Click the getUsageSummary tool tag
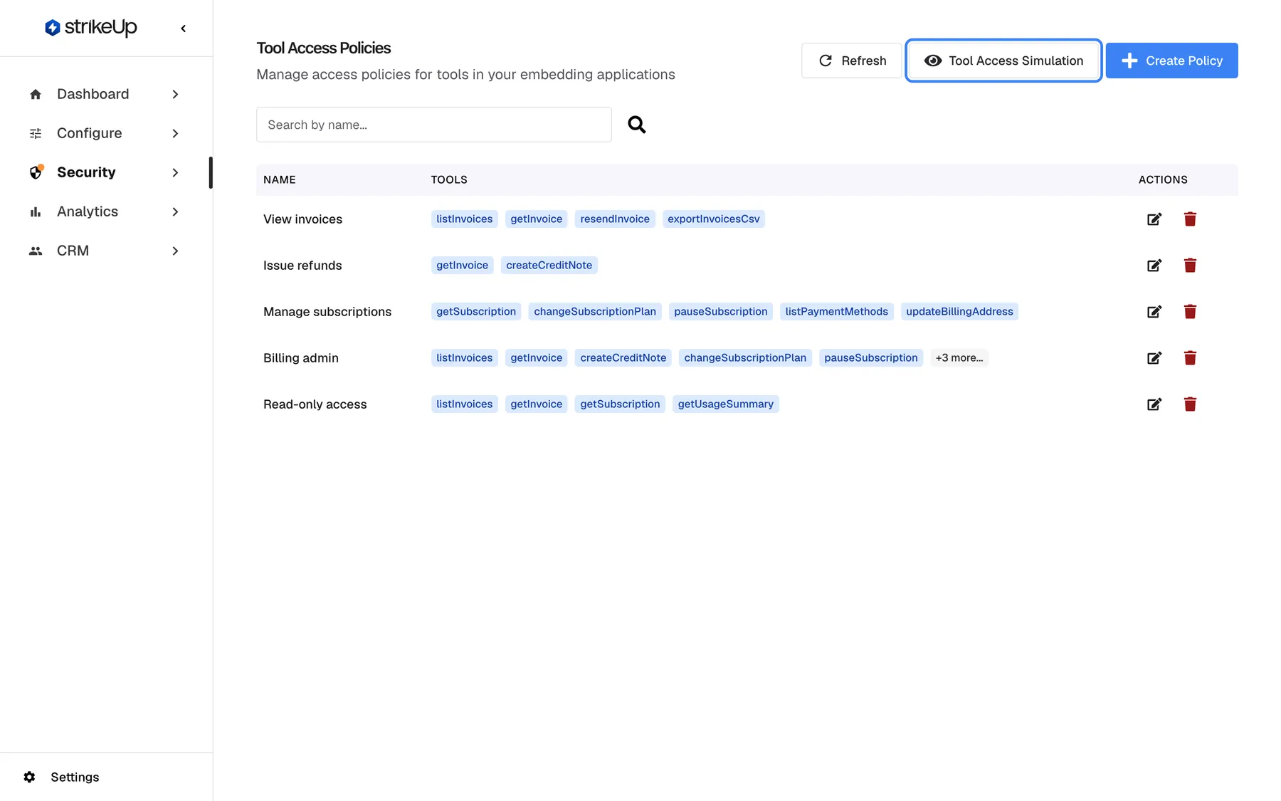1281x801 pixels. (x=725, y=404)
